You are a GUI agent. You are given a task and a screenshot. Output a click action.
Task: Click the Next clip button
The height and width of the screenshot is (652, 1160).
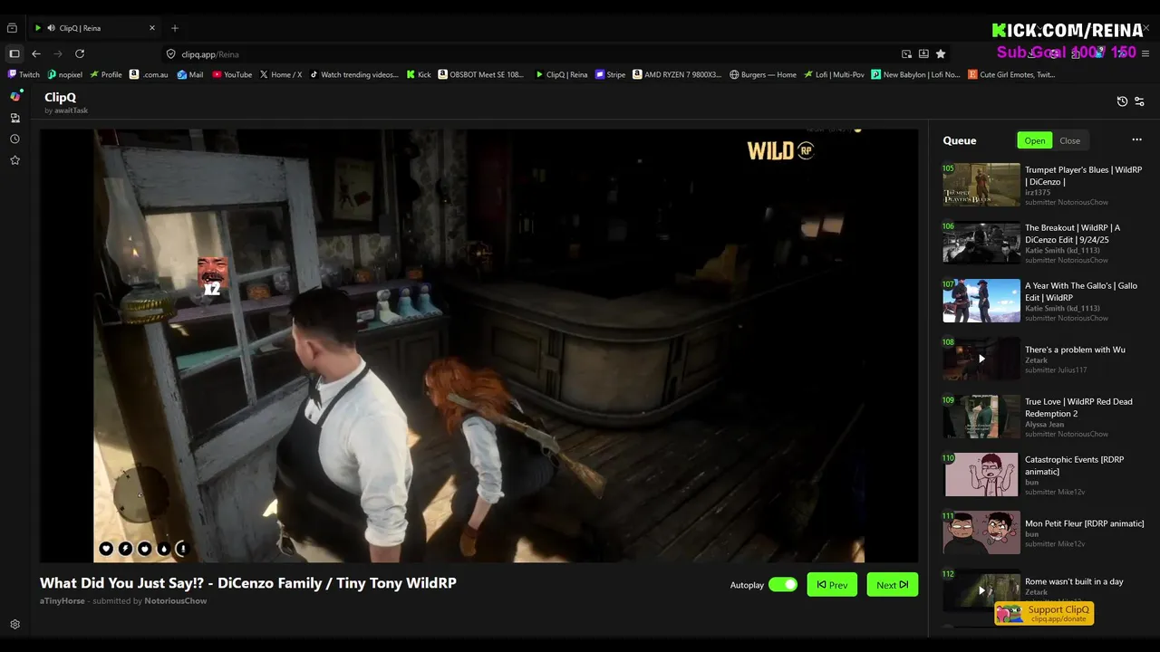pyautogui.click(x=892, y=585)
